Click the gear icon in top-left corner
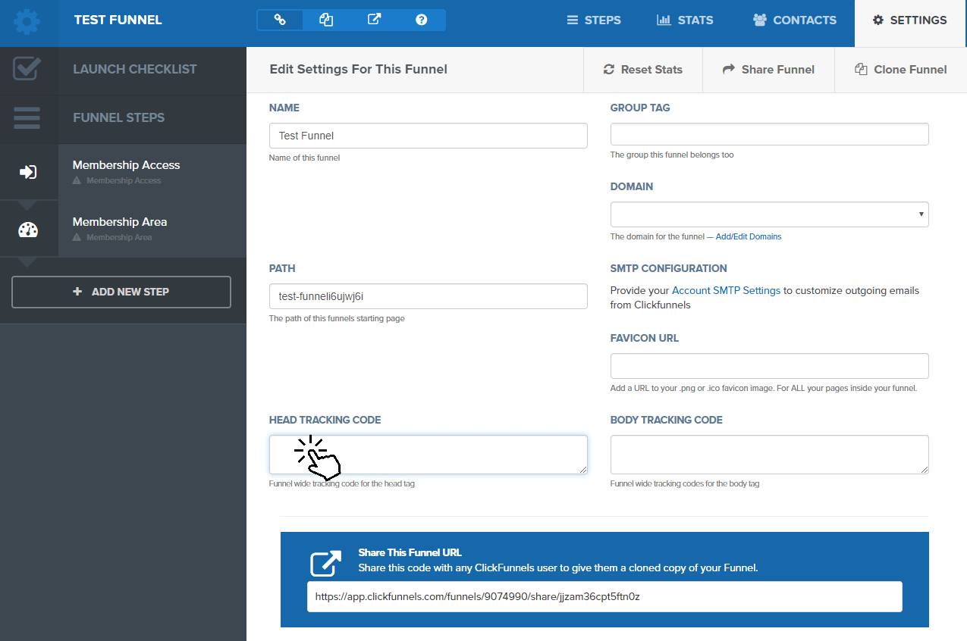This screenshot has width=967, height=641. point(27,20)
